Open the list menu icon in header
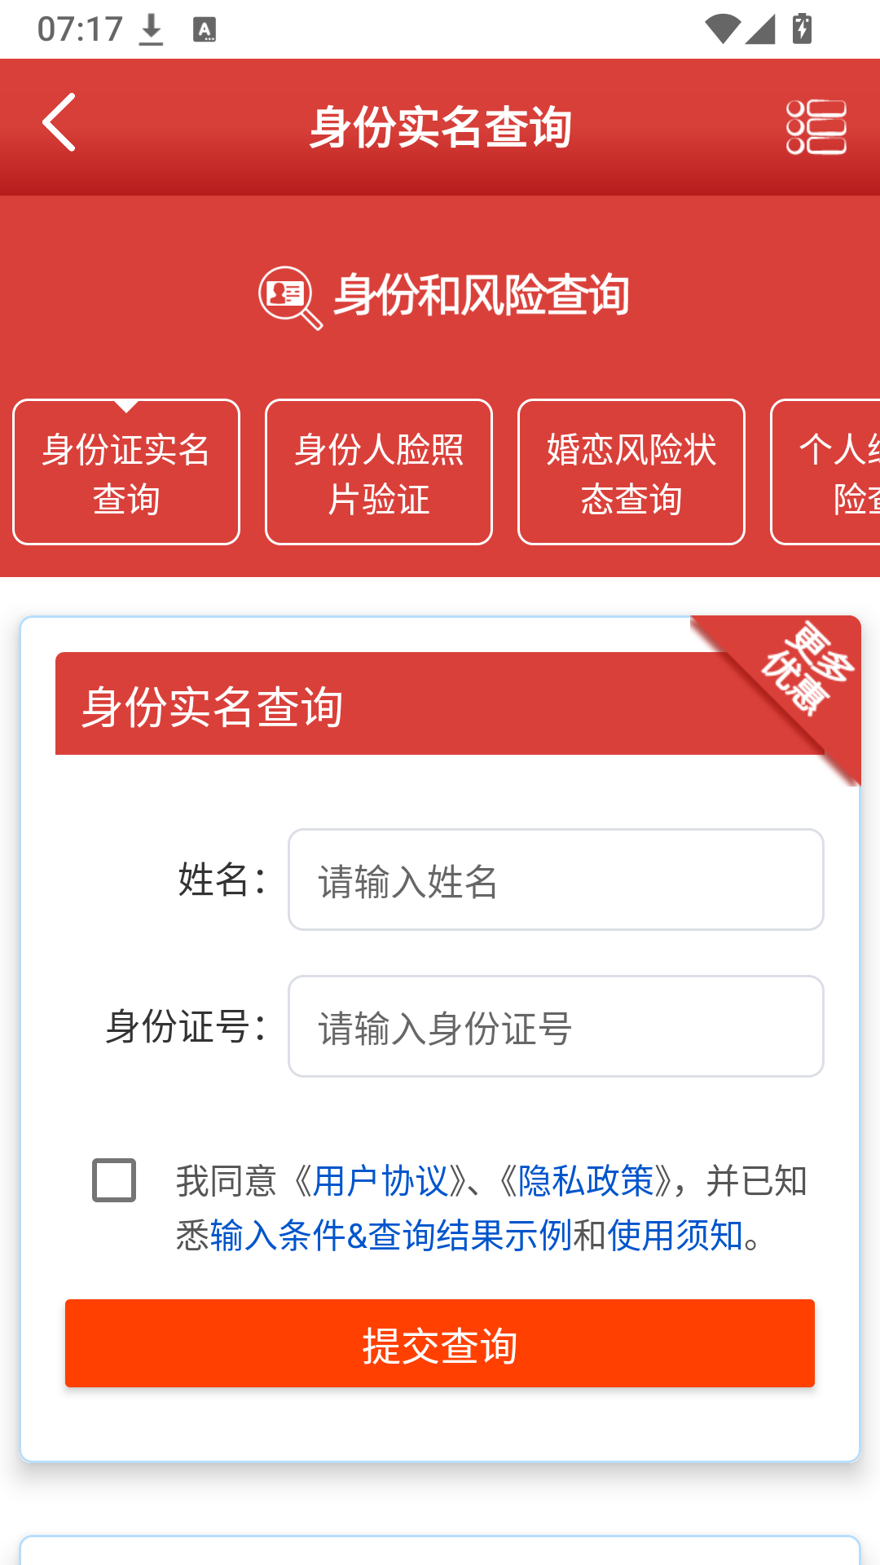 (x=816, y=127)
